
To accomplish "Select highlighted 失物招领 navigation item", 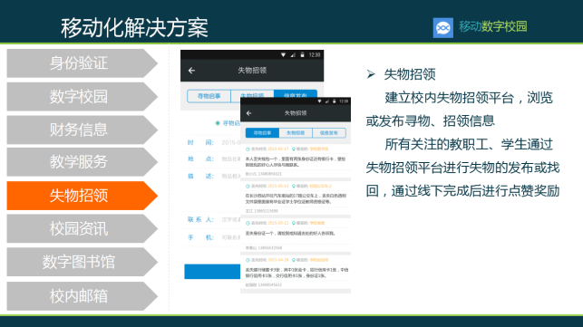I will [83, 196].
